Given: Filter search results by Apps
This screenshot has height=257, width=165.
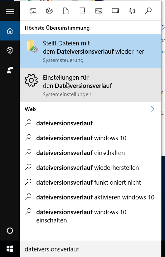Looking at the screenshot, I should pyautogui.click(x=33, y=11).
